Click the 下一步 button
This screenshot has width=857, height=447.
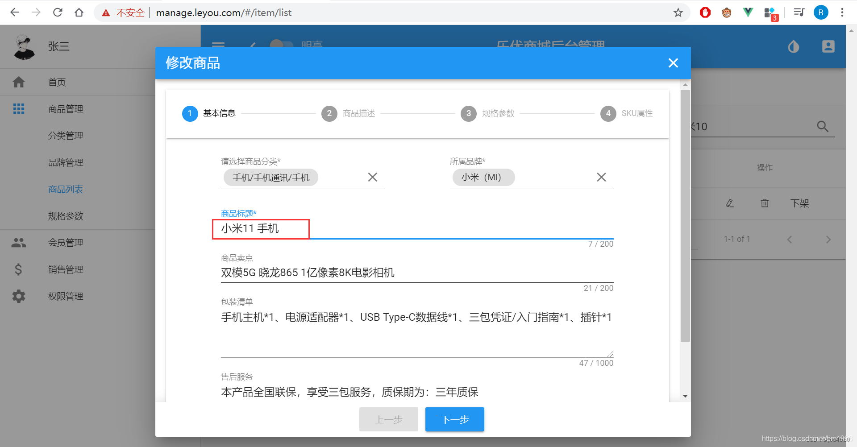454,419
